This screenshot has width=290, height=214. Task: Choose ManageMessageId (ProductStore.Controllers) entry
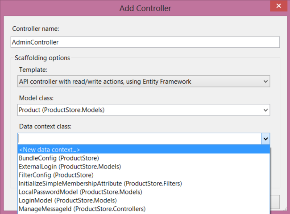click(x=82, y=209)
